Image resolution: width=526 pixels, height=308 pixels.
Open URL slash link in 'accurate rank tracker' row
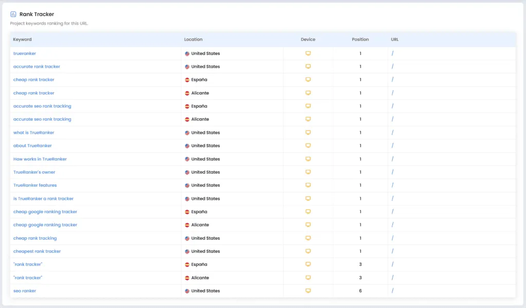(392, 66)
